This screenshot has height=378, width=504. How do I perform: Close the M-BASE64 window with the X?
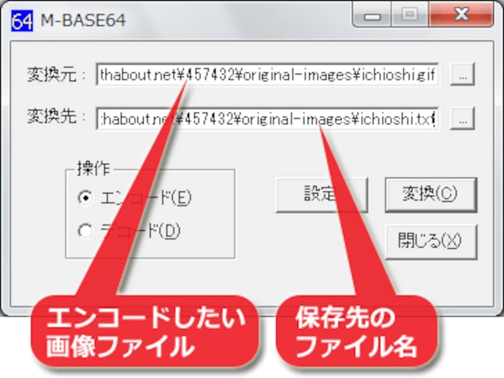coord(461,14)
